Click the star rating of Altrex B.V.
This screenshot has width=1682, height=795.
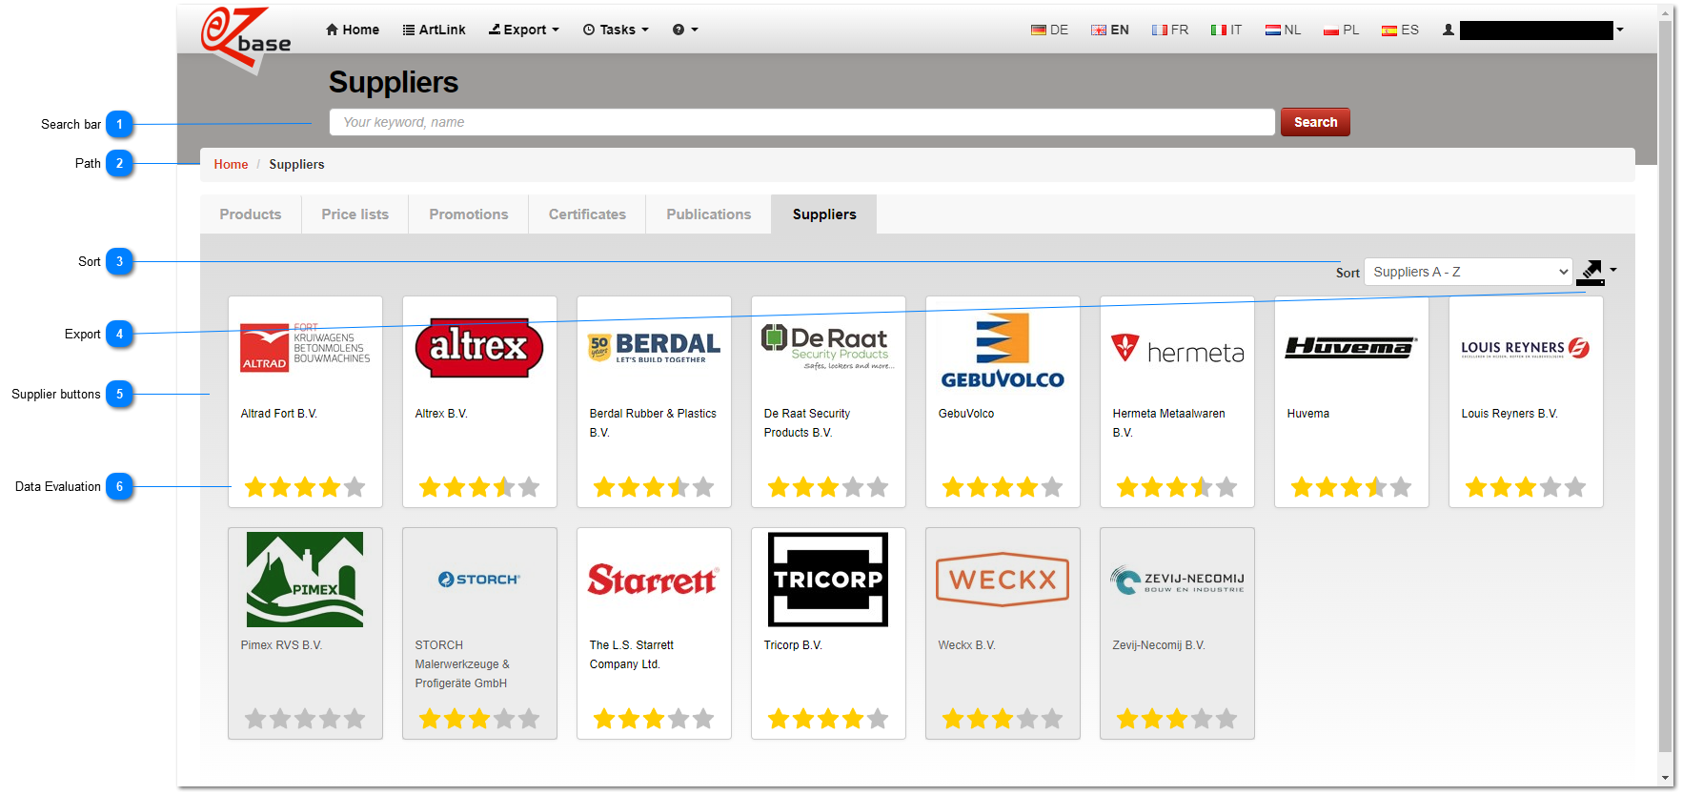coord(479,487)
